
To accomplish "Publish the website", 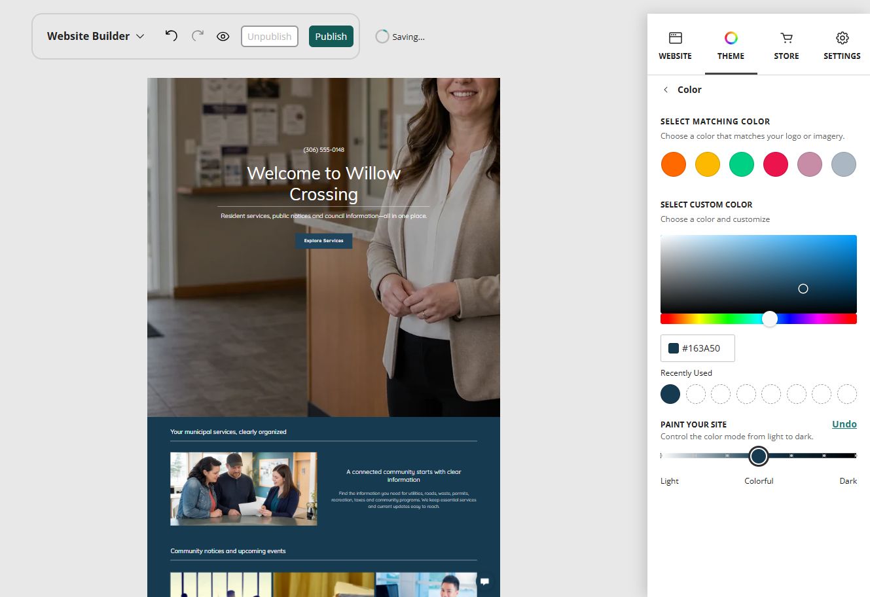I will [x=331, y=37].
